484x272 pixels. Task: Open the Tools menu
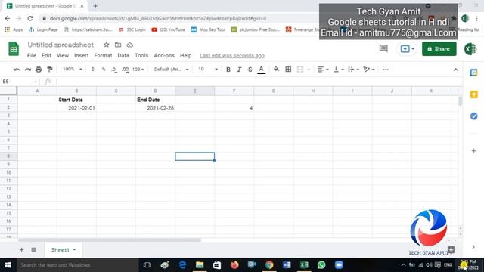coord(141,55)
